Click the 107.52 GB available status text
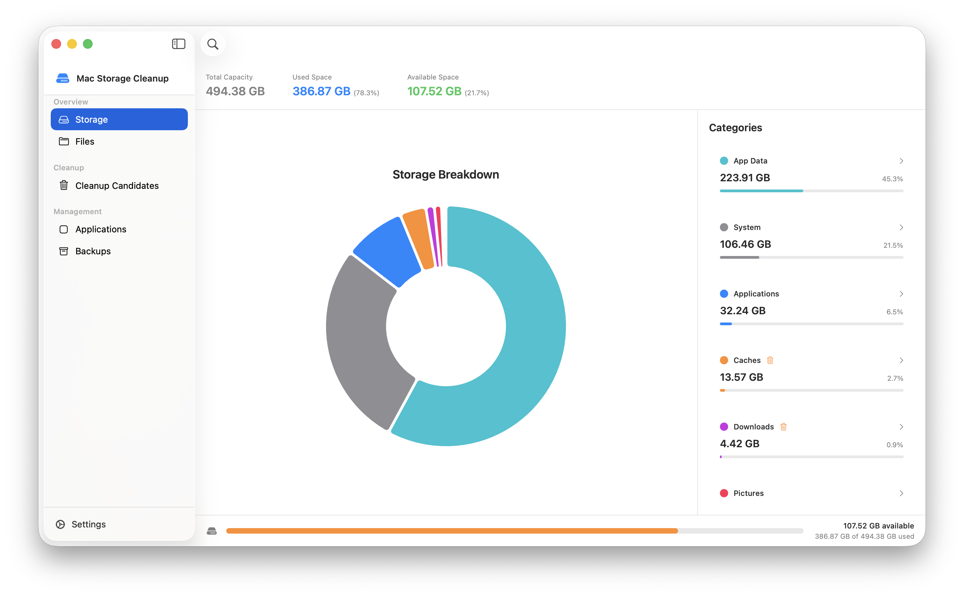Screen dimensions: 964x597 (x=878, y=525)
